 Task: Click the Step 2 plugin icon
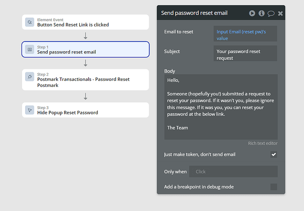(30, 77)
